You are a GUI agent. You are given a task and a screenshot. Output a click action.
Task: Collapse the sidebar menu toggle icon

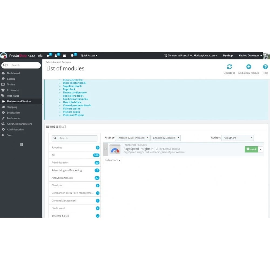pyautogui.click(x=22, y=144)
